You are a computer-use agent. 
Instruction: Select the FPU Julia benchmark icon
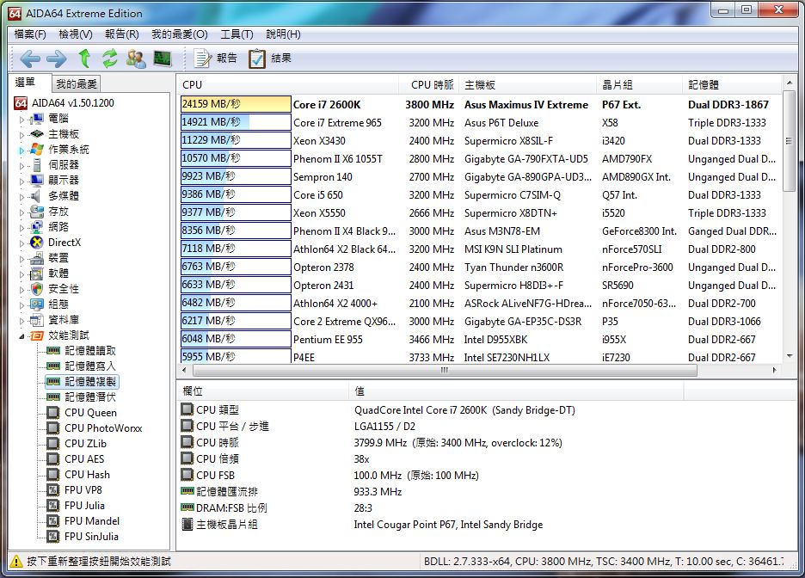coord(52,506)
